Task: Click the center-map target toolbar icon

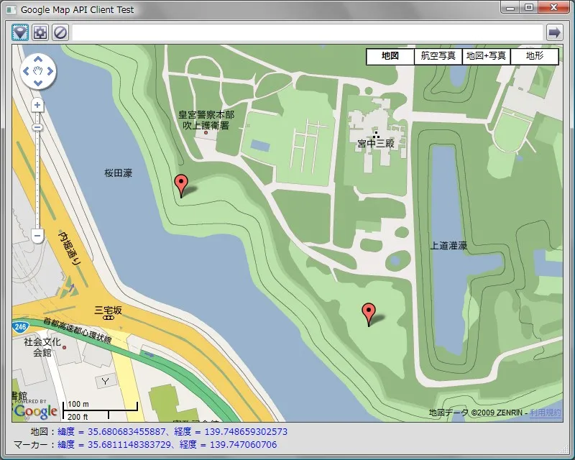Action: [40, 32]
